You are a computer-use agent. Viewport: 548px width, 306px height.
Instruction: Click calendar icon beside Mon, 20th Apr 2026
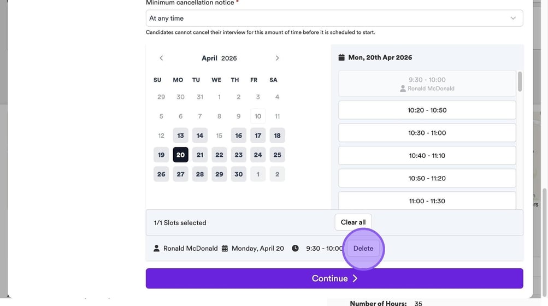tap(341, 57)
